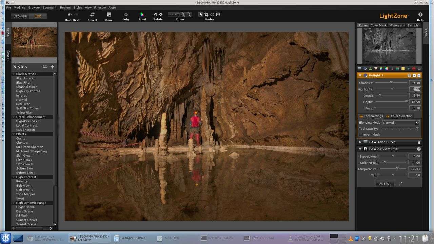Toggle the Relight 3 tool enabled checkbox
The image size is (434, 244).
coord(414,76)
